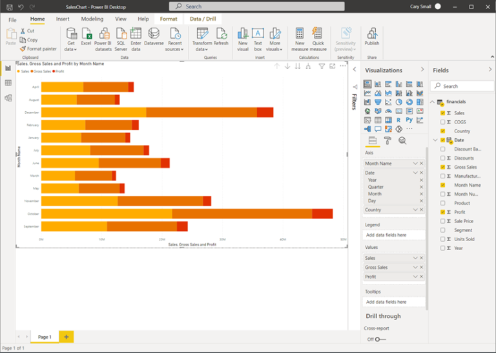Check the COGS field
496x353 pixels.
coord(442,122)
